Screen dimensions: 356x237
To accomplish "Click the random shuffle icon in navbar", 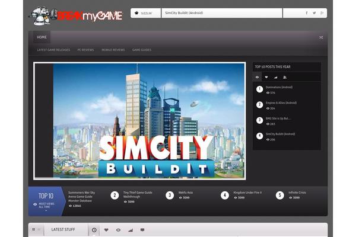I will (x=321, y=37).
